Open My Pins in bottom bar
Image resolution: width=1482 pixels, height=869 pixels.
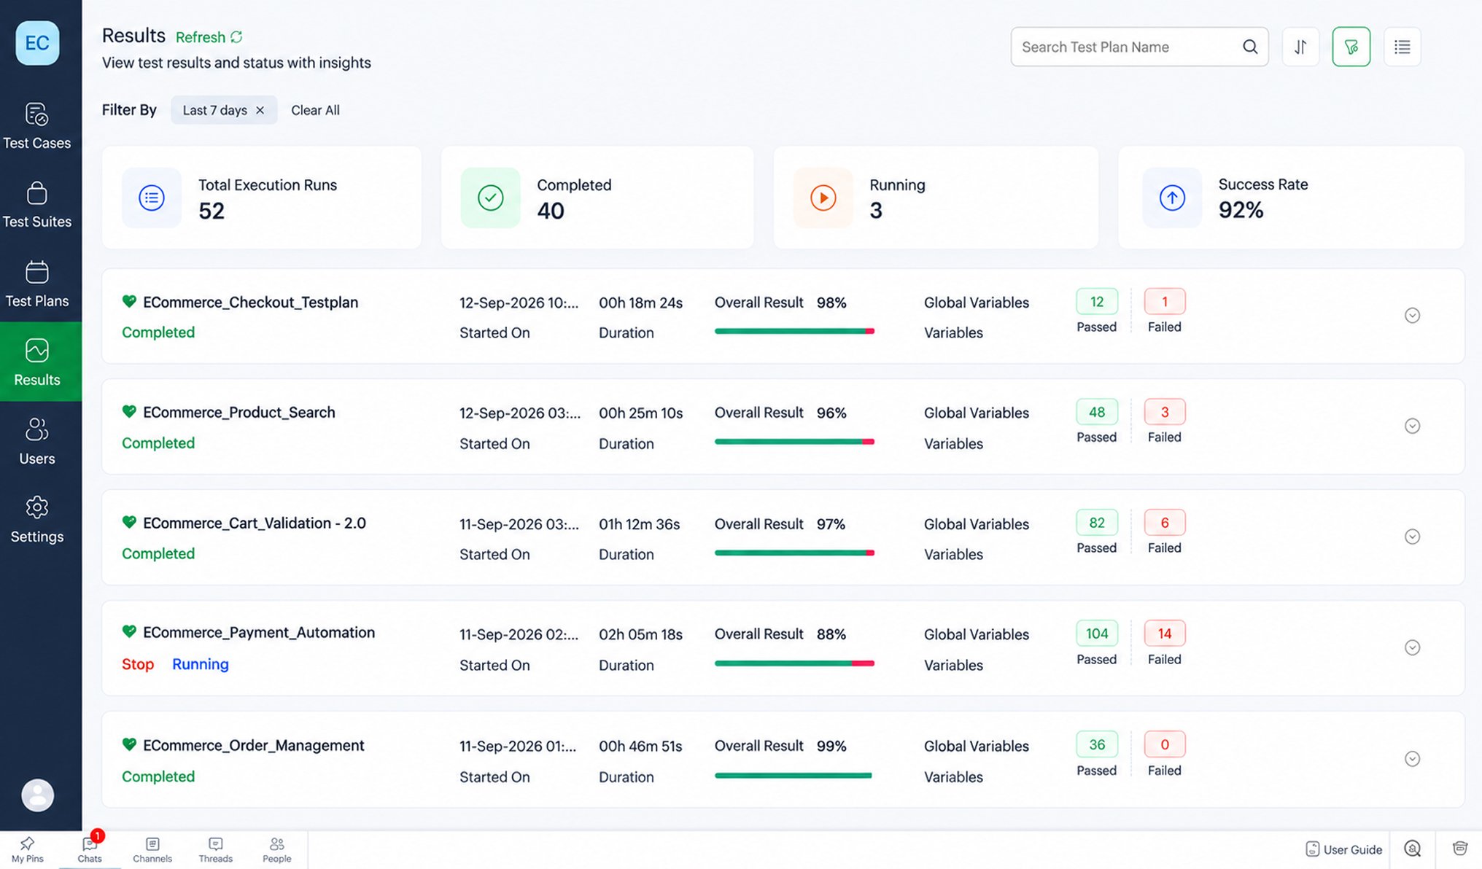pos(28,849)
